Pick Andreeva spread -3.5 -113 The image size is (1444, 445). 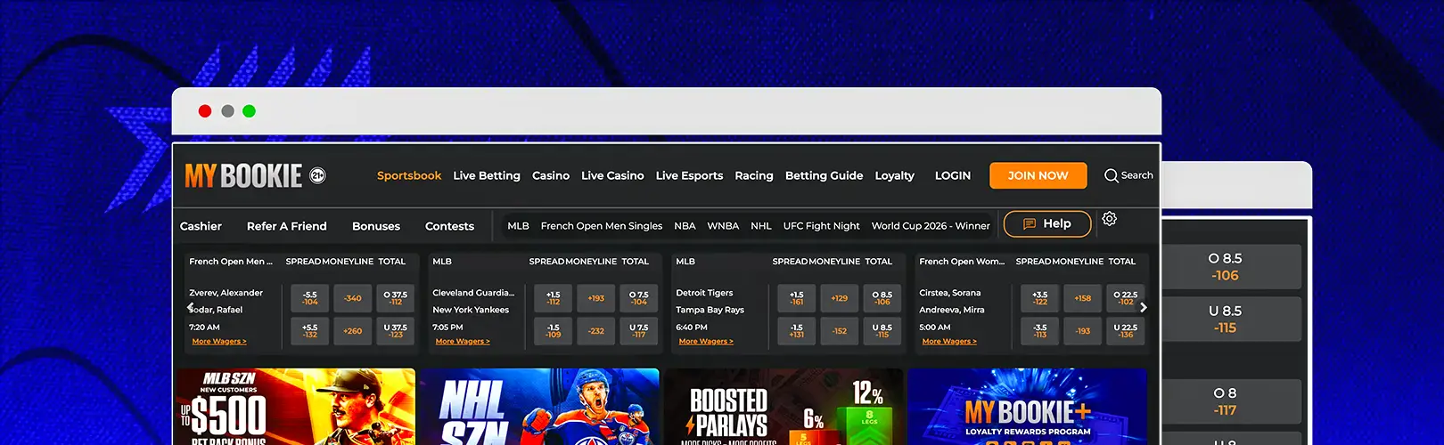(x=1040, y=331)
